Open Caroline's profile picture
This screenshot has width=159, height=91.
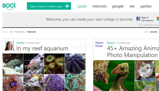tap(9, 46)
